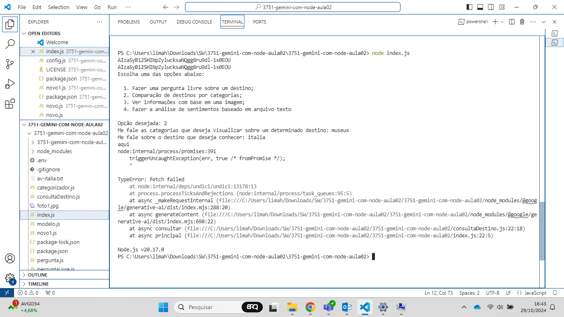564x317 pixels.
Task: Collapse the top 3751-gemini-com-node-aula02 folder
Action: [64, 133]
